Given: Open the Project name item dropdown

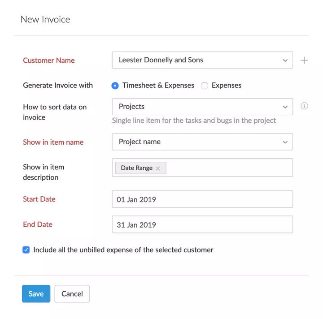Looking at the screenshot, I should click(202, 142).
